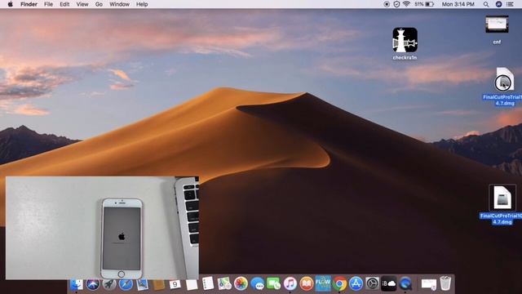The width and height of the screenshot is (522, 294).
Task: Open QuickTime Player in the Dock
Action: click(x=405, y=284)
